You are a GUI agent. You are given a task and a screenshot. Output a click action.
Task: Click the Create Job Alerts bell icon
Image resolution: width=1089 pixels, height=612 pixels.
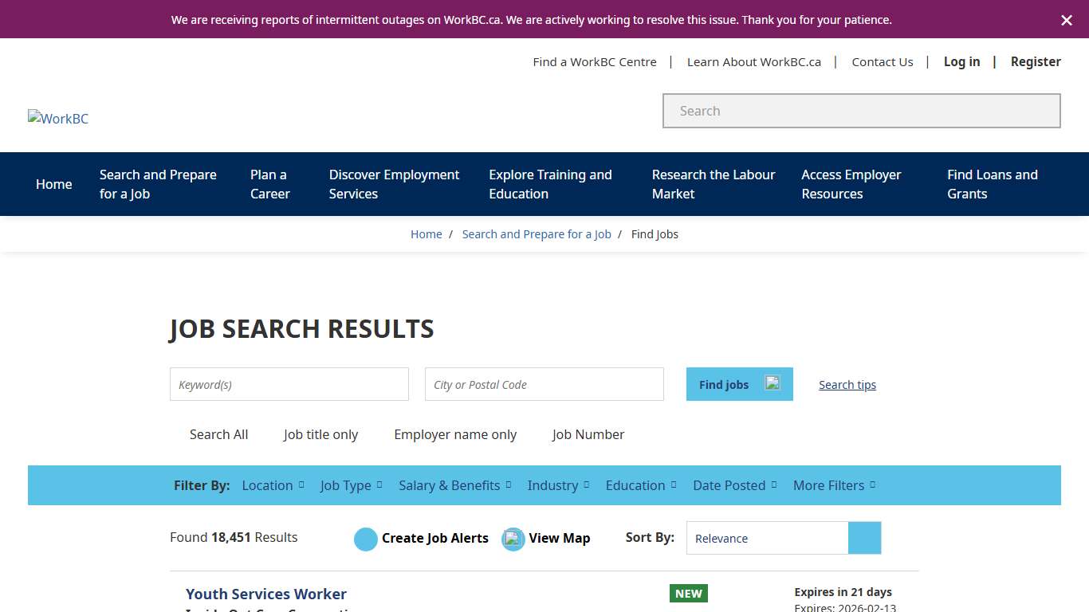click(365, 539)
